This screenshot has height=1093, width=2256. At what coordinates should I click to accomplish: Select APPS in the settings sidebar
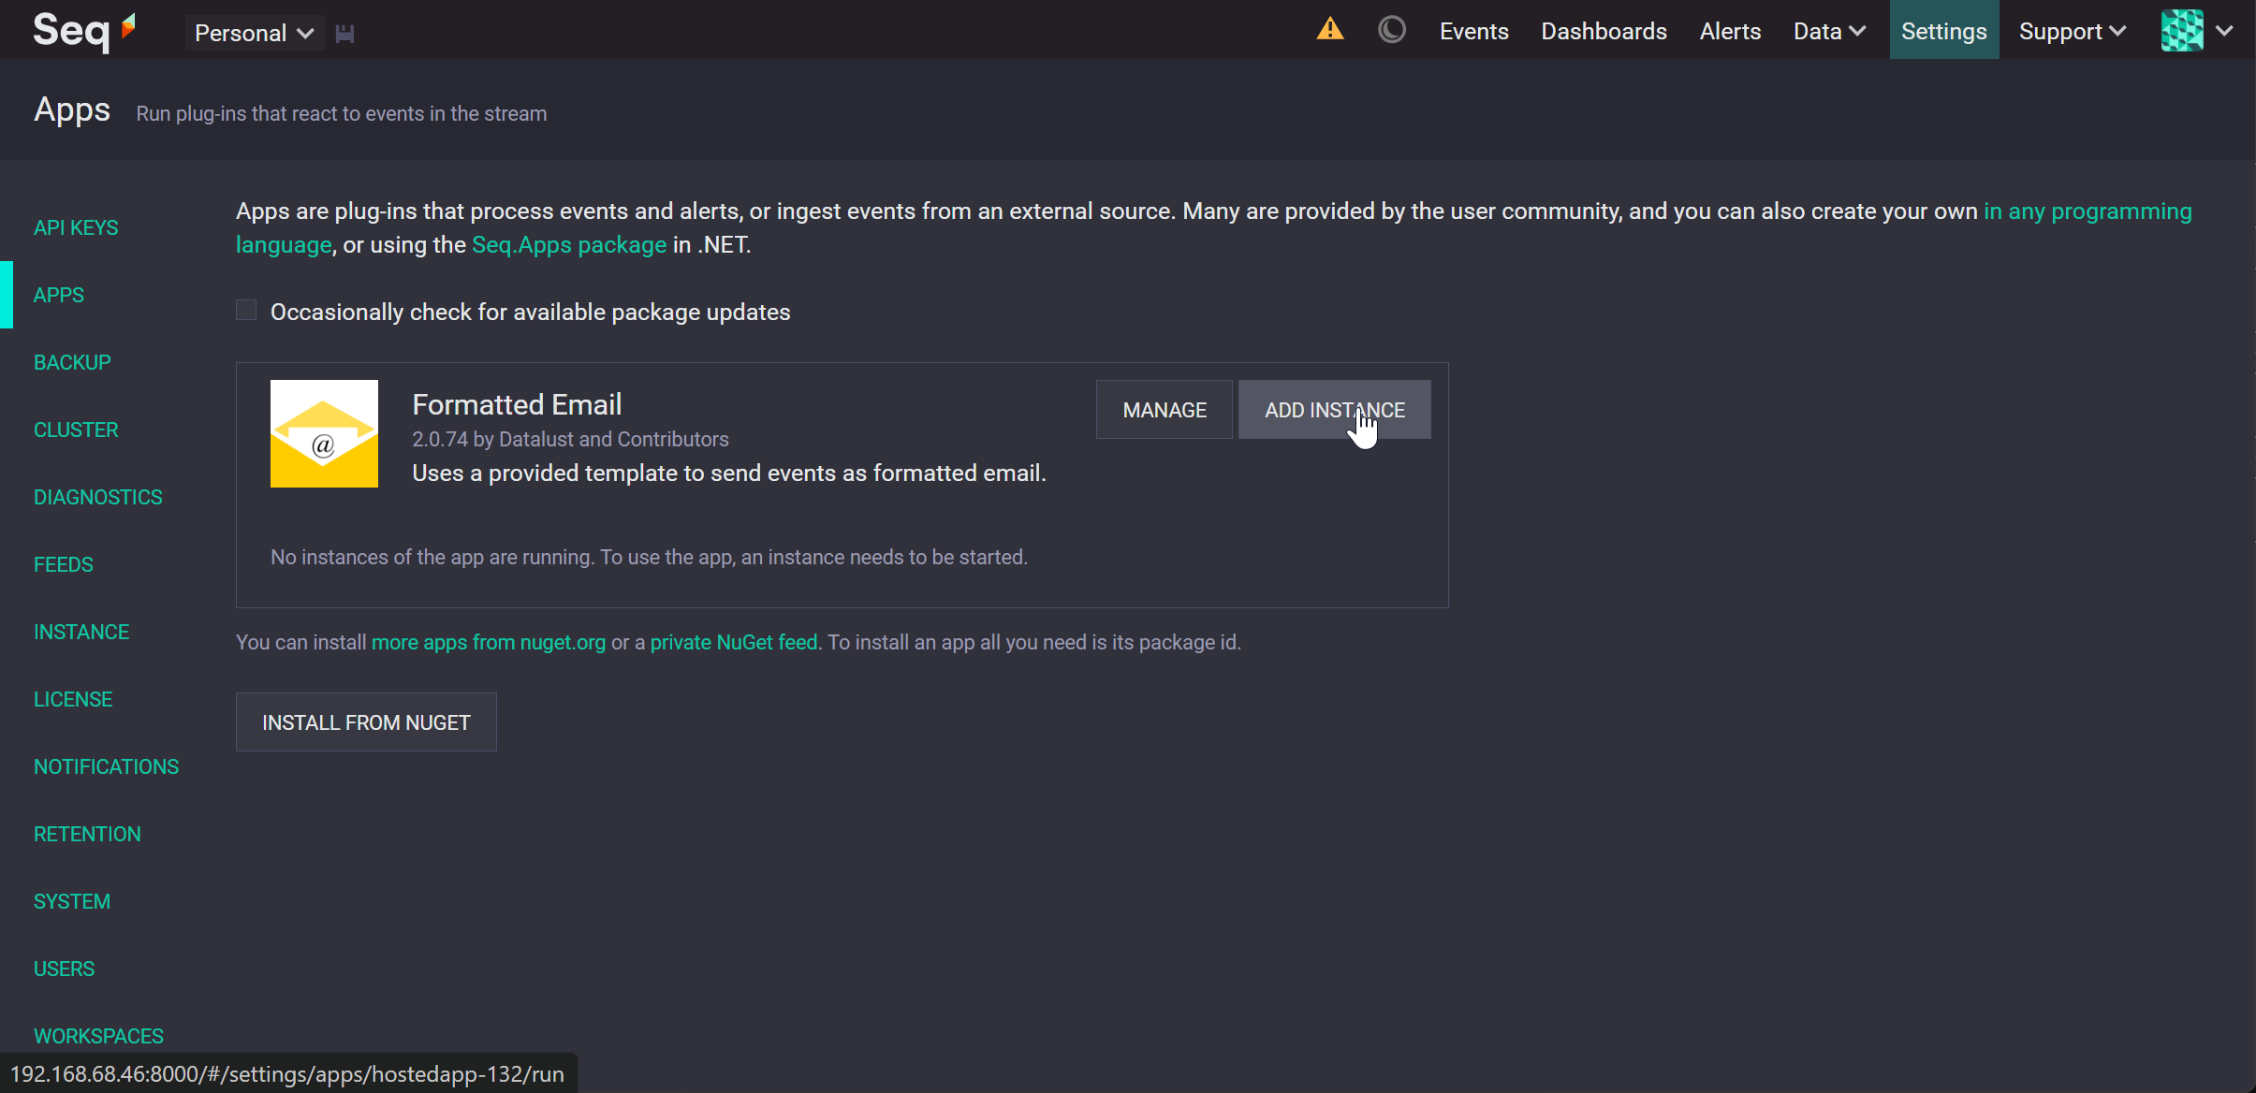(x=59, y=295)
